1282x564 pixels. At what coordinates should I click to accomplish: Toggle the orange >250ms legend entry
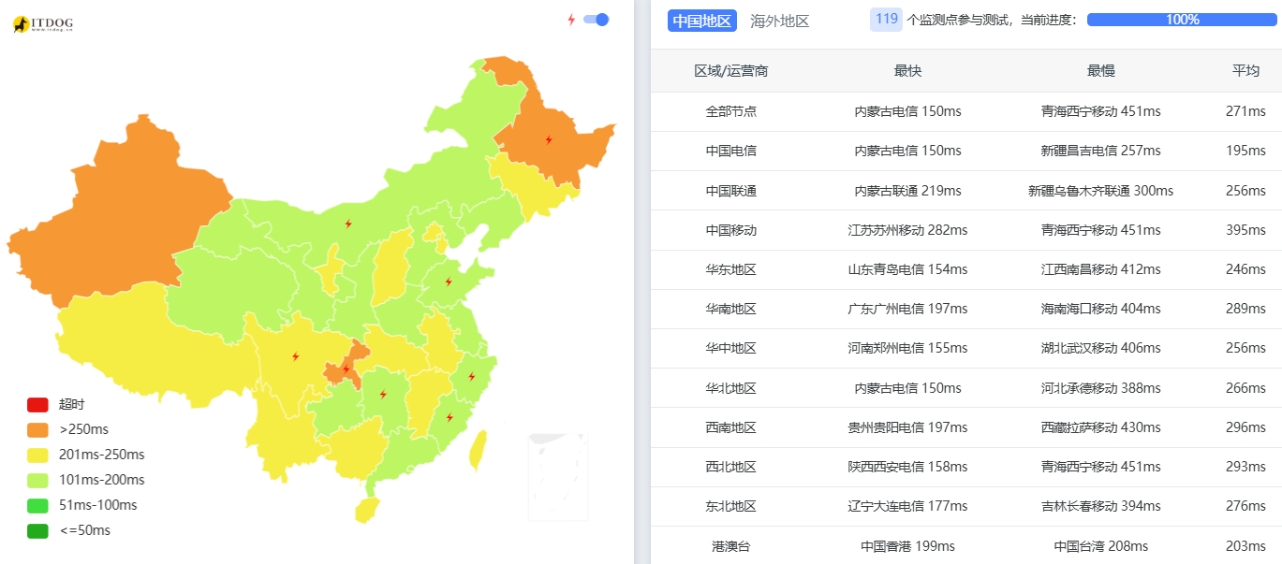(x=67, y=429)
